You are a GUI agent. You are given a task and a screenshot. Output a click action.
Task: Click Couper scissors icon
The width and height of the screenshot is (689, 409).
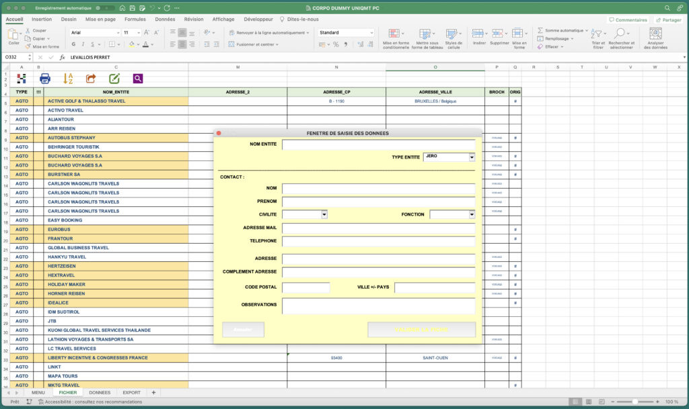[x=28, y=31]
